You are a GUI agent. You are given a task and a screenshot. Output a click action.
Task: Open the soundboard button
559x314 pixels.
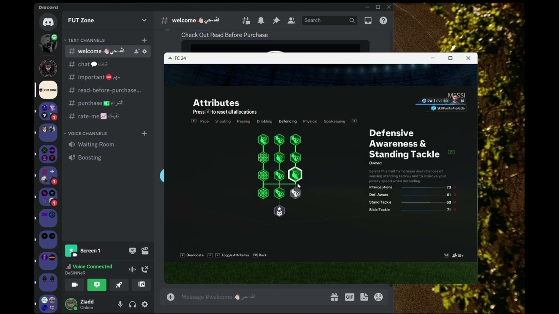pos(141,285)
